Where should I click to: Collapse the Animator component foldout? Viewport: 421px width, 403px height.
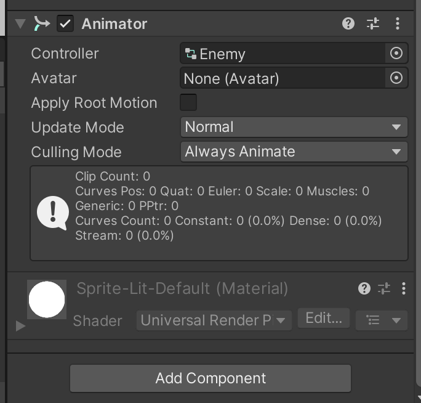[x=21, y=24]
